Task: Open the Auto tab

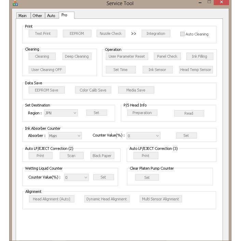Action: 51,16
